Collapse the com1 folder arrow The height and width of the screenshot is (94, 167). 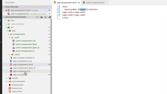point(10,38)
